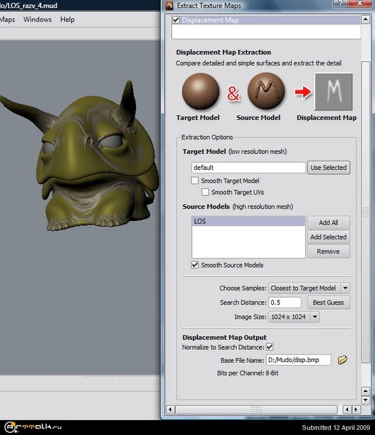
Task: Click the folder browse icon for Base File Name
Action: 343,360
